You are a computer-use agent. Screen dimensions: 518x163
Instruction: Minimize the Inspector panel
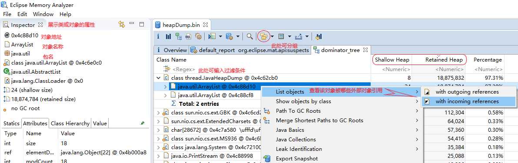(132, 24)
